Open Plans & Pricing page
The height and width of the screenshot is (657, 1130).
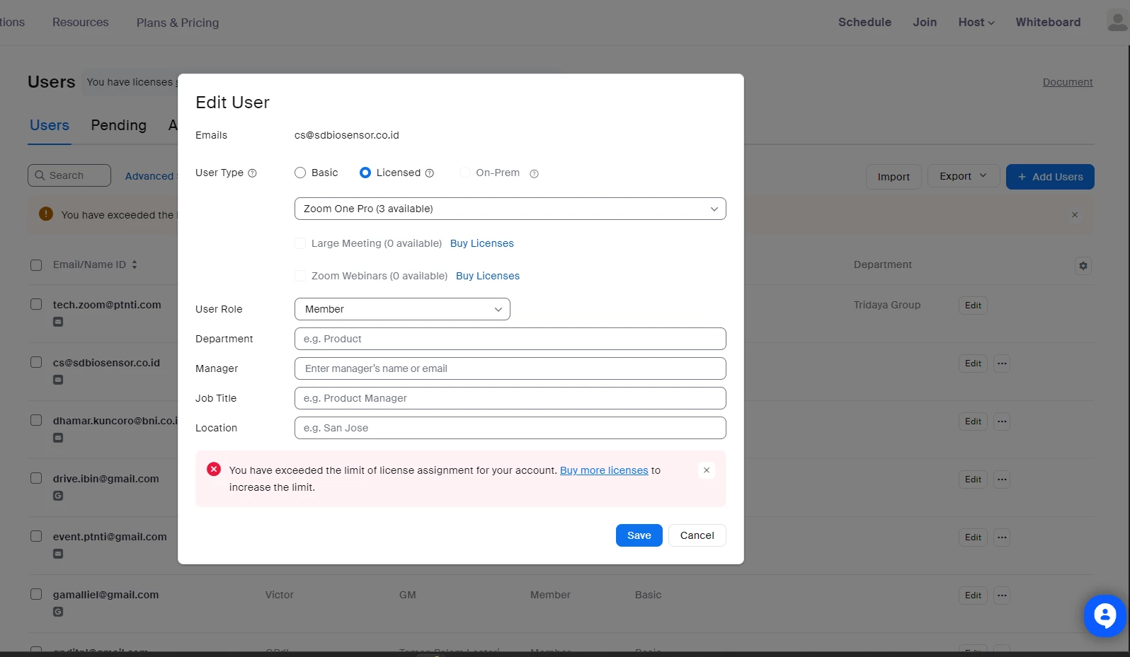point(178,23)
